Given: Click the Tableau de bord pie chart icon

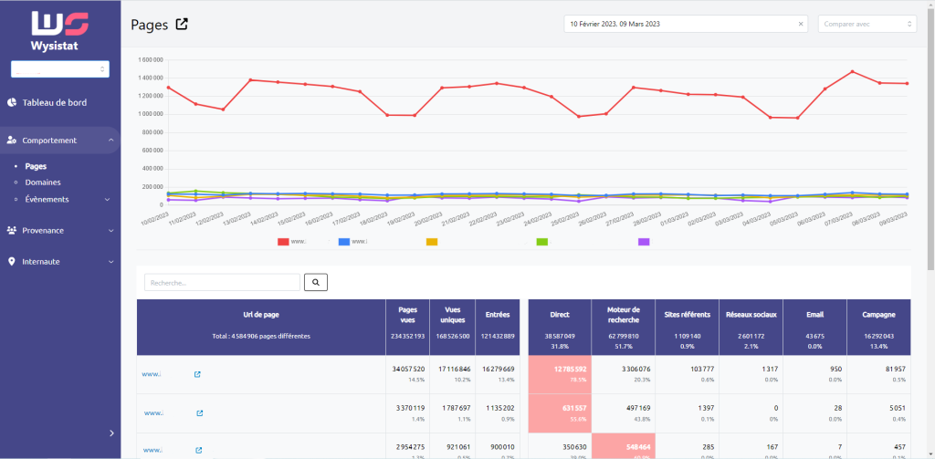Looking at the screenshot, I should tap(13, 102).
